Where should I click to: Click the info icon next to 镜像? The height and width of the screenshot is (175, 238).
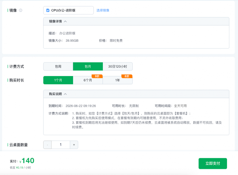pos(20,10)
